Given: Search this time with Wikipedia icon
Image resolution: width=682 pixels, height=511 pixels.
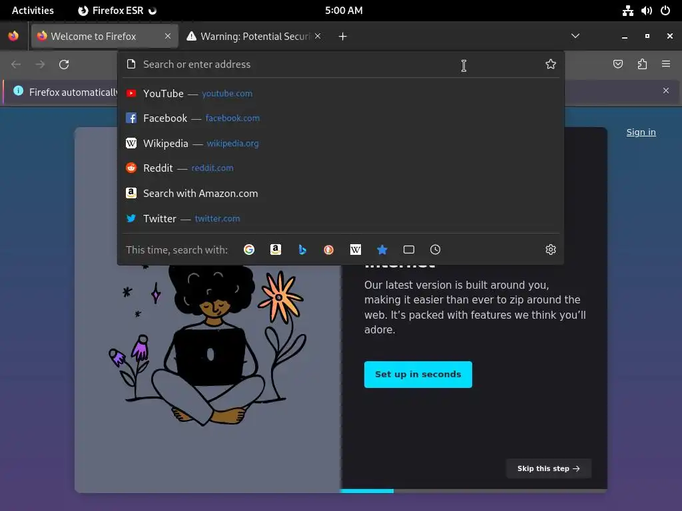Looking at the screenshot, I should click(x=356, y=250).
